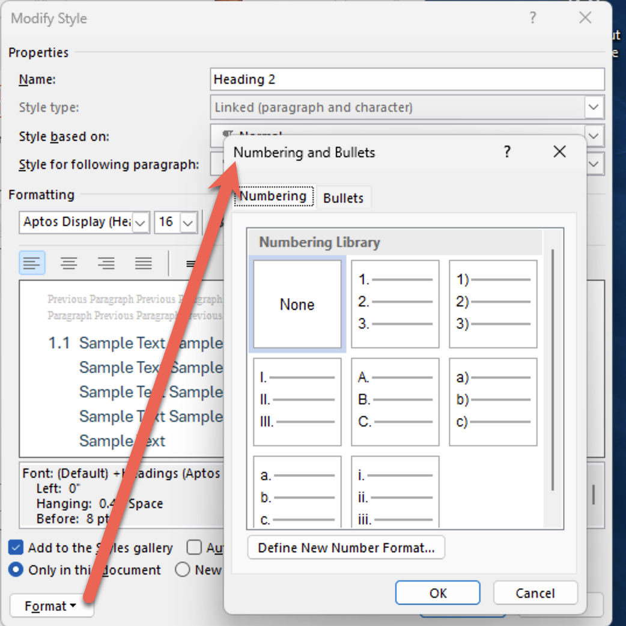Screen dimensions: 626x626
Task: Expand the Format button menu
Action: (51, 606)
